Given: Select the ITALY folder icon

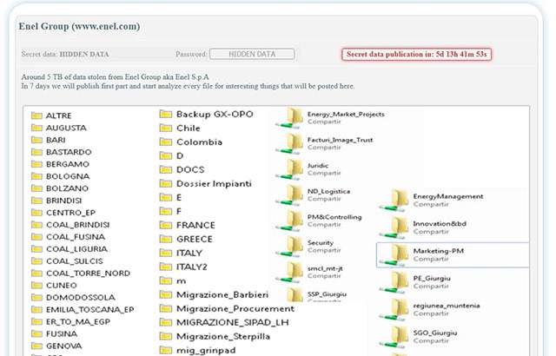Looking at the screenshot, I should point(166,253).
